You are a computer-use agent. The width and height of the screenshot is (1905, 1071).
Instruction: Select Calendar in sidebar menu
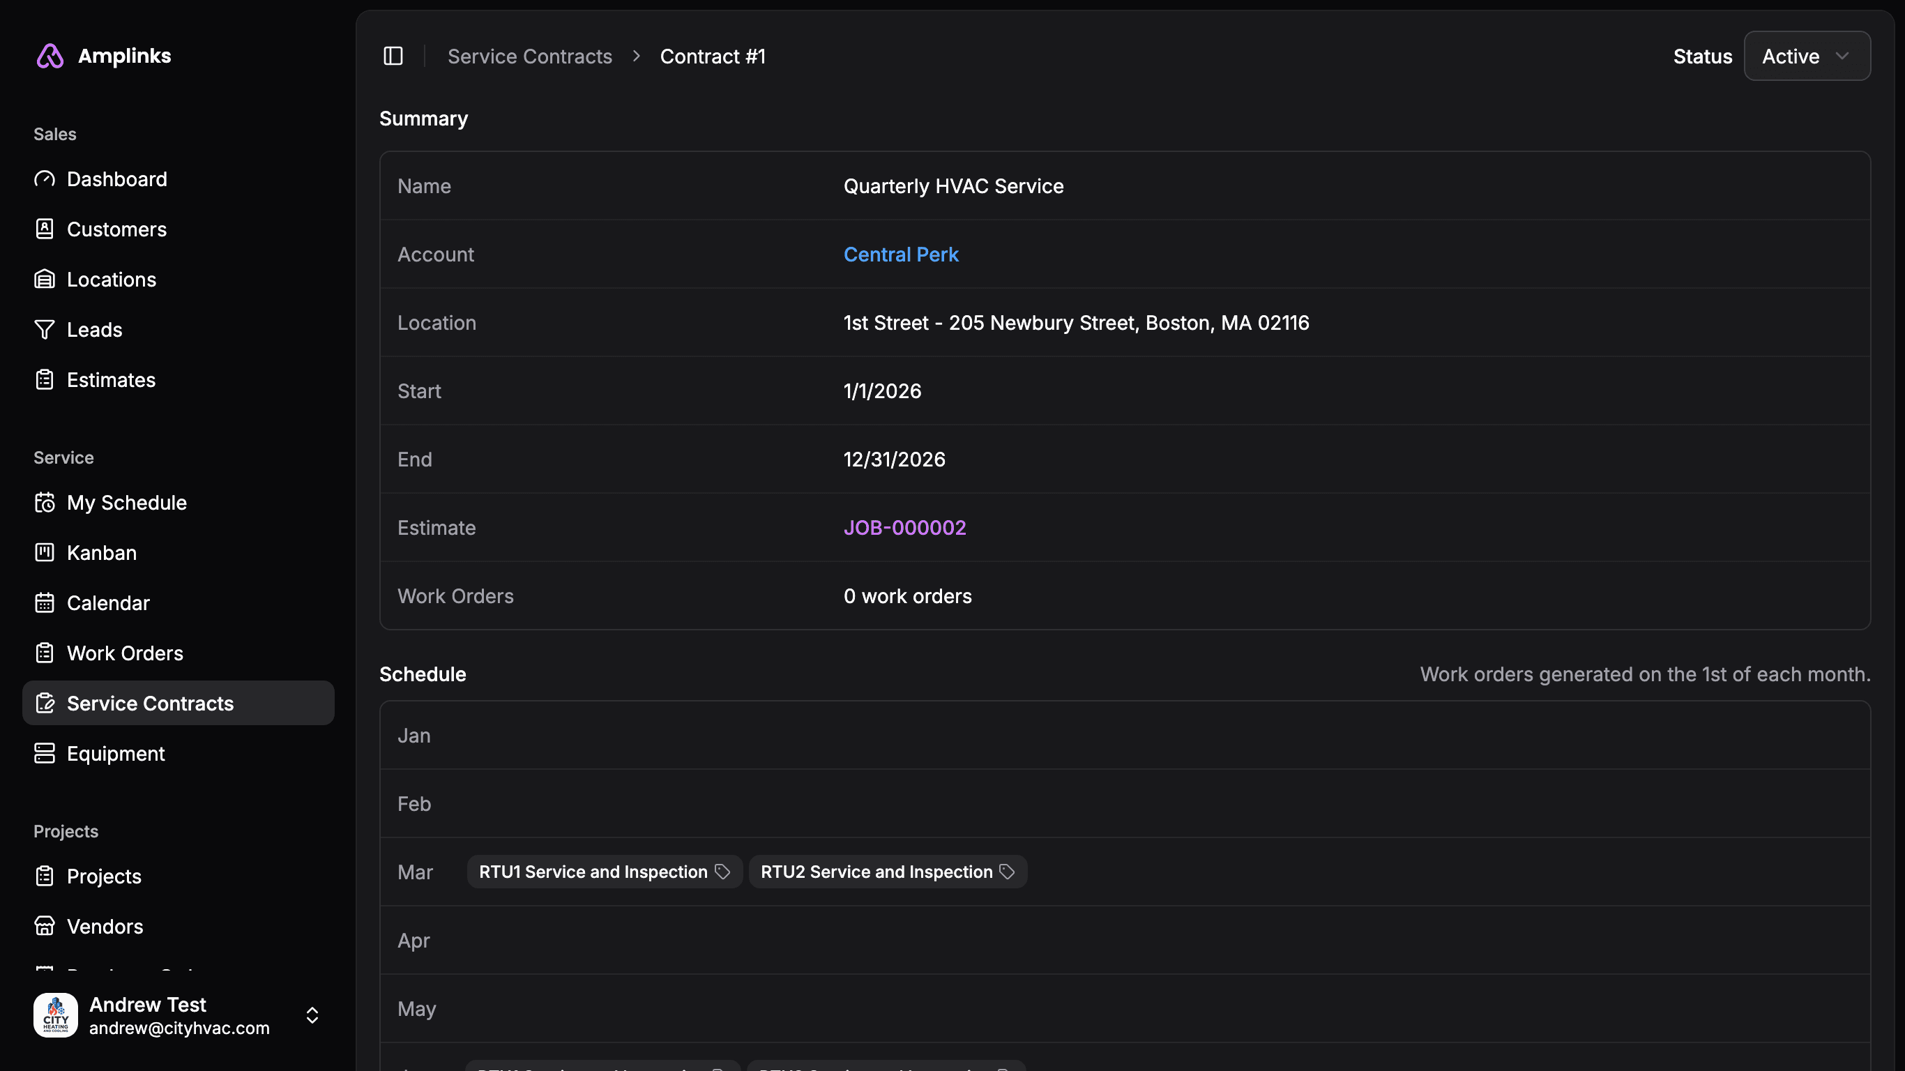[108, 603]
